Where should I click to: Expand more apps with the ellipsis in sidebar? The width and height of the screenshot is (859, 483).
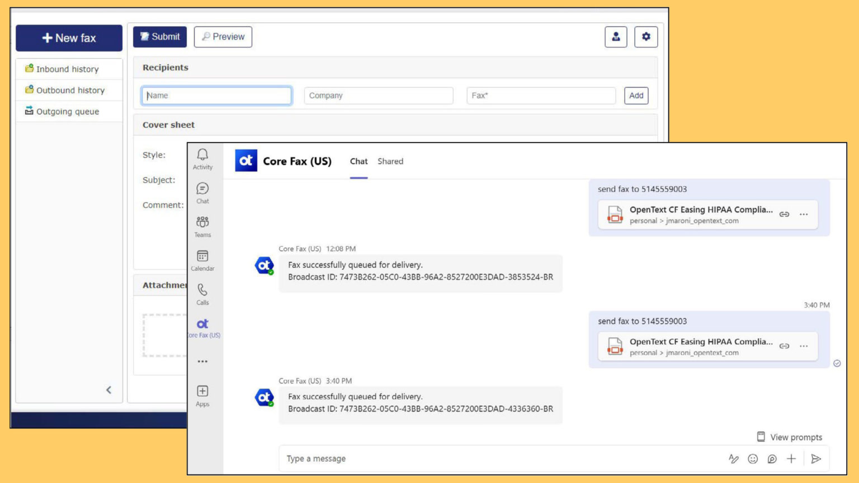pyautogui.click(x=202, y=361)
